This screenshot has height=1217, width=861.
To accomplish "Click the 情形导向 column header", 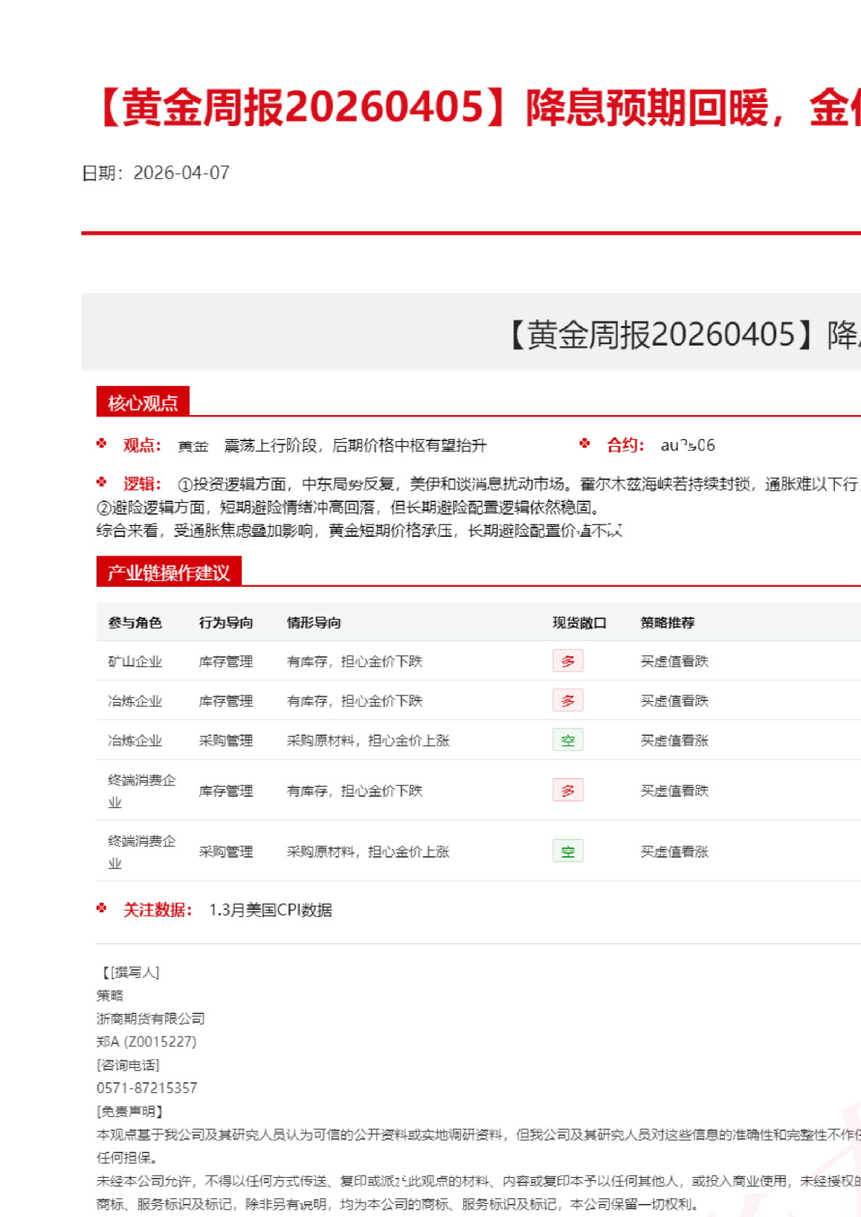I will click(314, 622).
